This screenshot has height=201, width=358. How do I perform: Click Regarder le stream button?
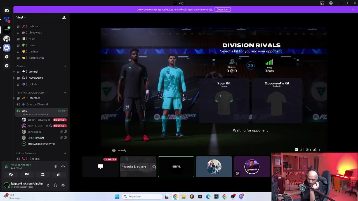(x=134, y=167)
